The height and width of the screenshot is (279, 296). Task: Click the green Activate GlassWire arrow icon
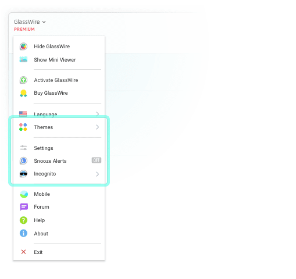click(x=23, y=80)
